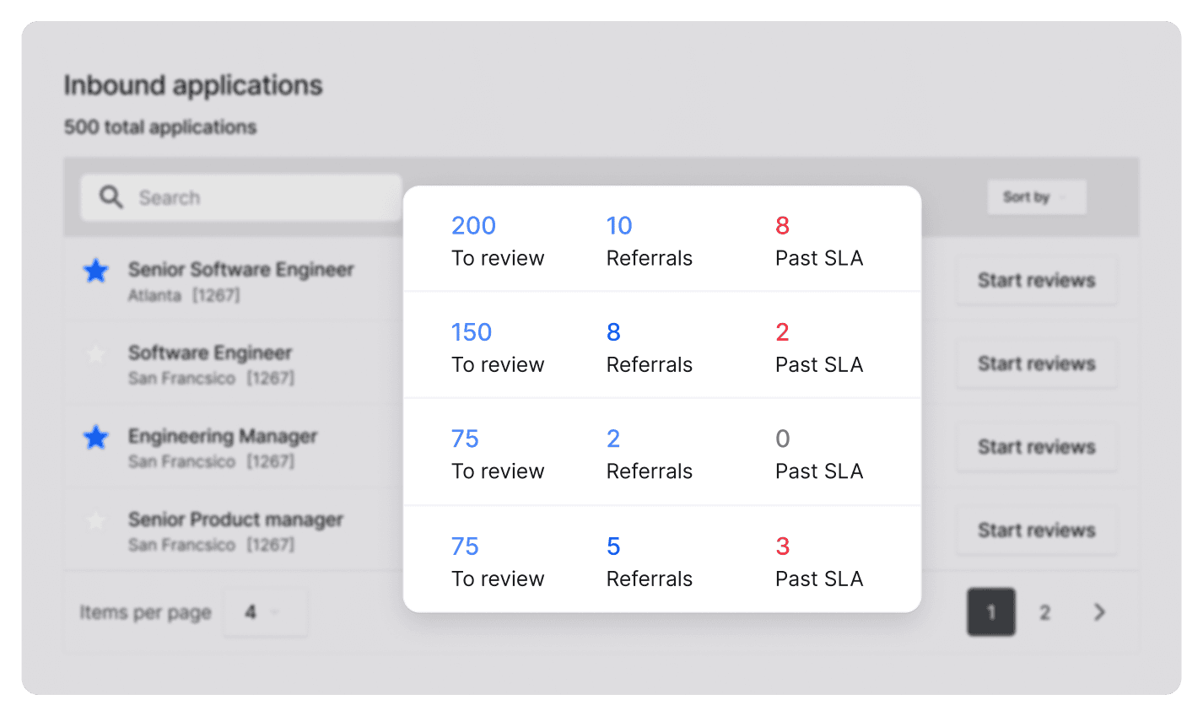Click the search magnifier icon
The height and width of the screenshot is (716, 1203).
tap(111, 197)
